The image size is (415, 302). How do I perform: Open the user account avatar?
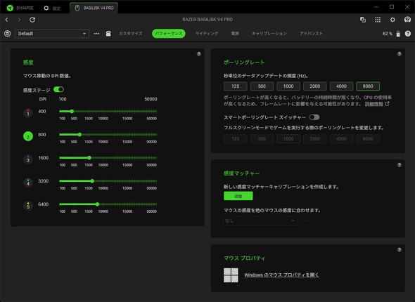407,20
